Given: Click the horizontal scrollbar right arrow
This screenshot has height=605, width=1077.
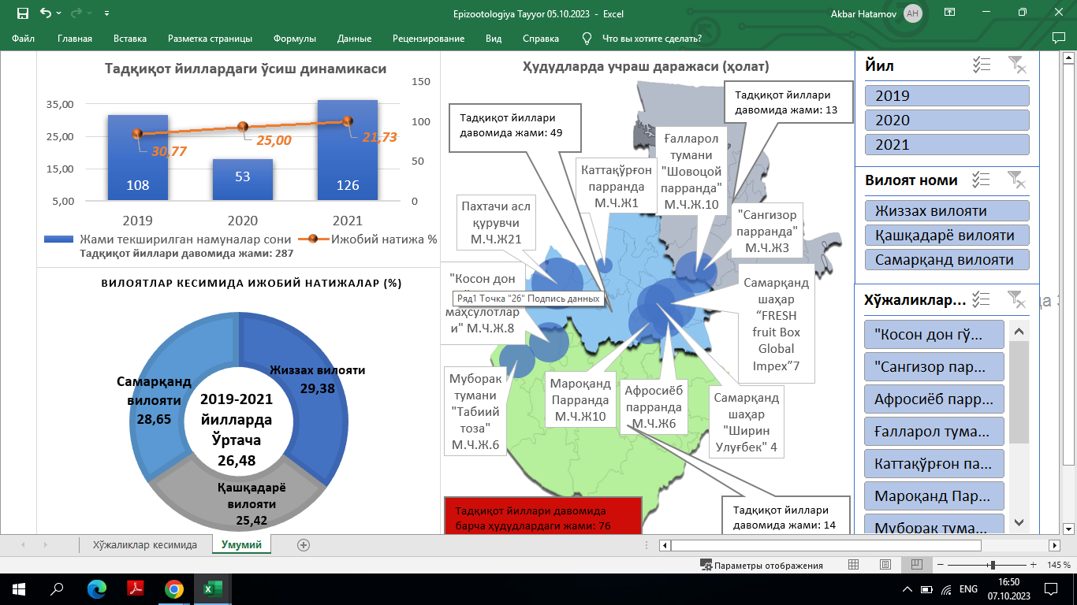Looking at the screenshot, I should (1054, 545).
